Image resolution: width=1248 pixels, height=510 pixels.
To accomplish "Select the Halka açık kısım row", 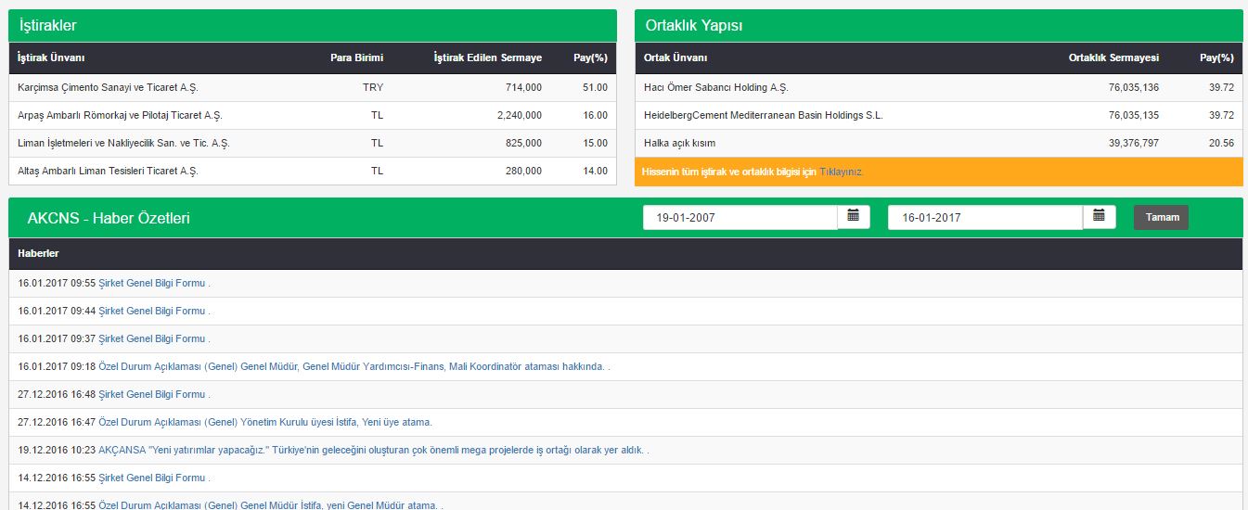I will coord(939,143).
